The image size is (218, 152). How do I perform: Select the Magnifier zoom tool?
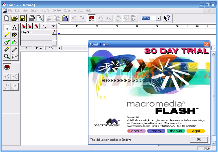coord(7,56)
